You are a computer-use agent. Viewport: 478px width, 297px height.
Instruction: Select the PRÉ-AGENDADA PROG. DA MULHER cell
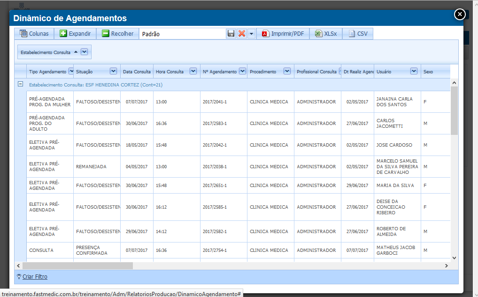[x=50, y=102]
